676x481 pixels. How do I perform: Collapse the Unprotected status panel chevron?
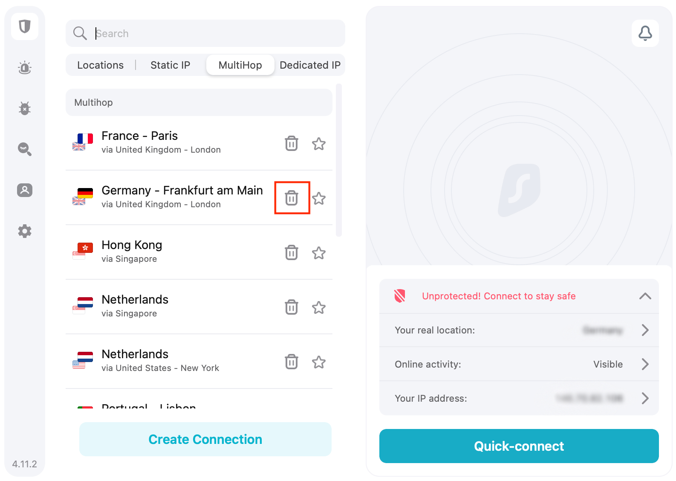pos(645,296)
